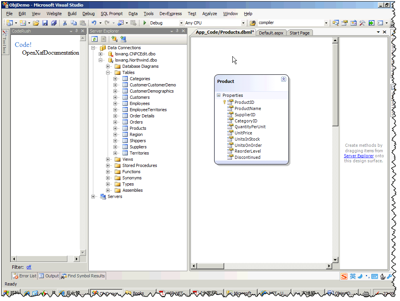Expand the Stored Procedures folder
The image size is (400, 301).
[108, 165]
